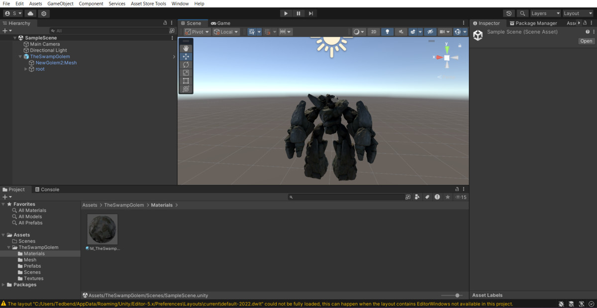Collapse the SampleScene node in Hierarchy
Image resolution: width=597 pixels, height=308 pixels.
pos(15,38)
